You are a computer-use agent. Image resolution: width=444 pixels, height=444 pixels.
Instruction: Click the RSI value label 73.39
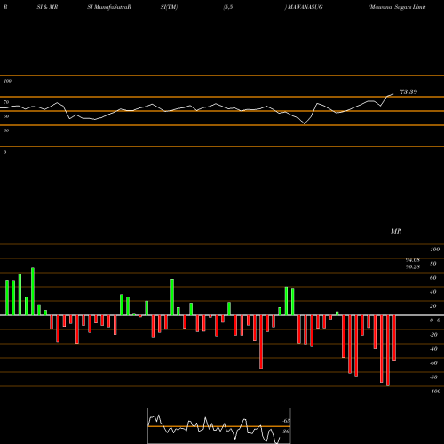pyautogui.click(x=408, y=91)
